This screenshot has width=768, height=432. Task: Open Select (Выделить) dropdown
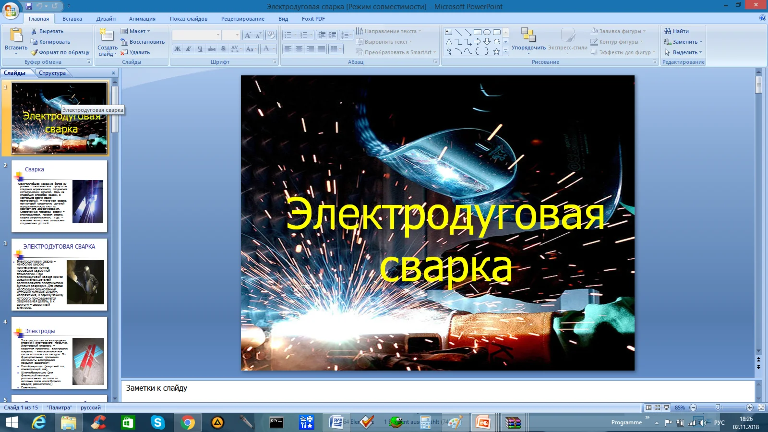[x=683, y=52]
